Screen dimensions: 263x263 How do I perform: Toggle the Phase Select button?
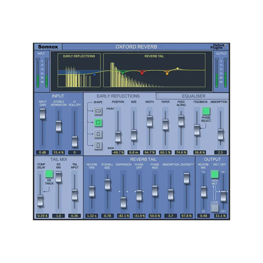click(x=206, y=111)
